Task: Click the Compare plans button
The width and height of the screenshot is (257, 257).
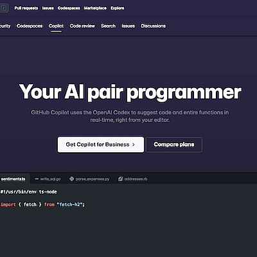Action: 174,145
